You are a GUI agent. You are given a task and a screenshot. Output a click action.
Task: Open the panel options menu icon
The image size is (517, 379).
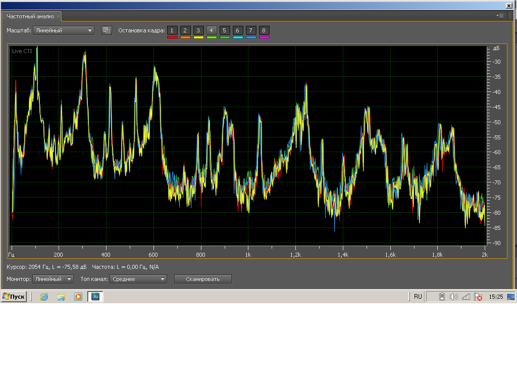(x=500, y=16)
